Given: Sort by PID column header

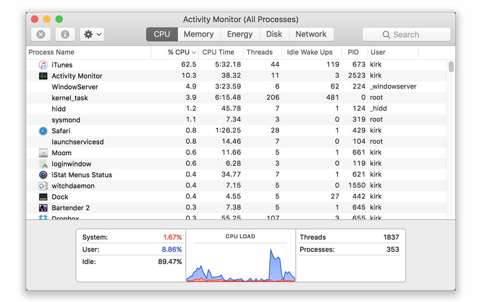Looking at the screenshot, I should 353,52.
